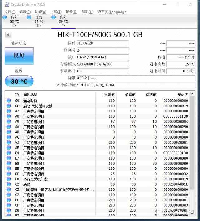
Task: Click the supported features field S.M.A.R.T., NCQ, TRIM
Action: [136, 85]
